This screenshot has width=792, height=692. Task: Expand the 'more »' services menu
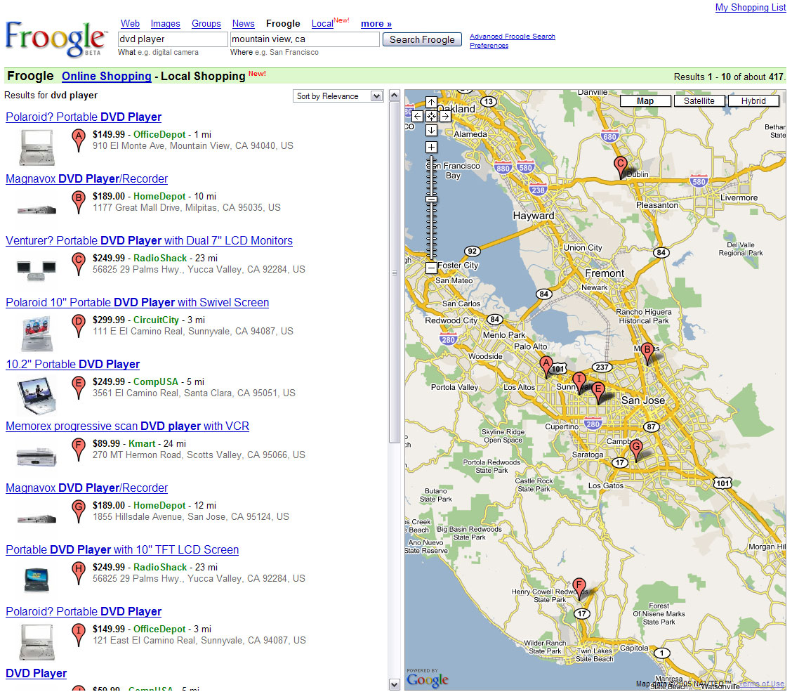coord(376,24)
